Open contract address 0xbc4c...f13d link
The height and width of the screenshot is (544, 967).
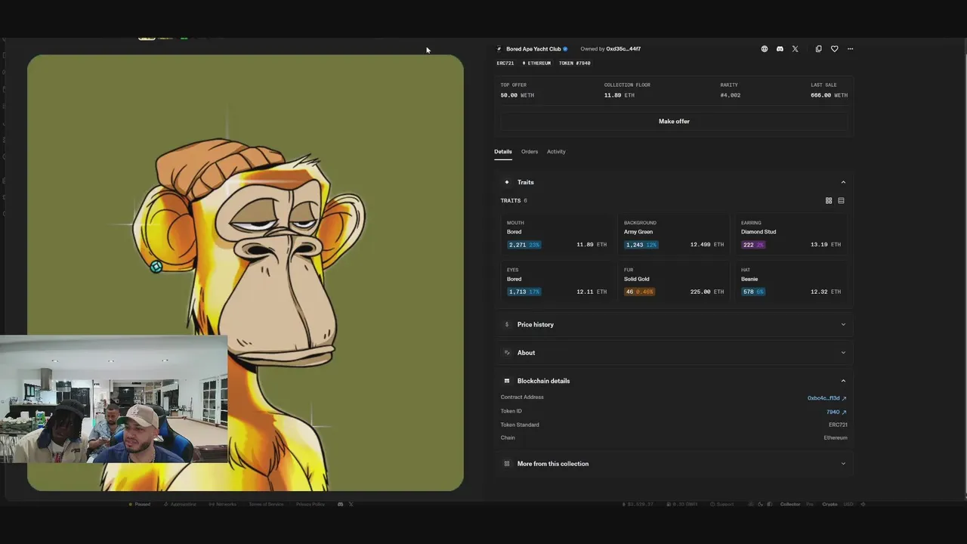point(826,398)
